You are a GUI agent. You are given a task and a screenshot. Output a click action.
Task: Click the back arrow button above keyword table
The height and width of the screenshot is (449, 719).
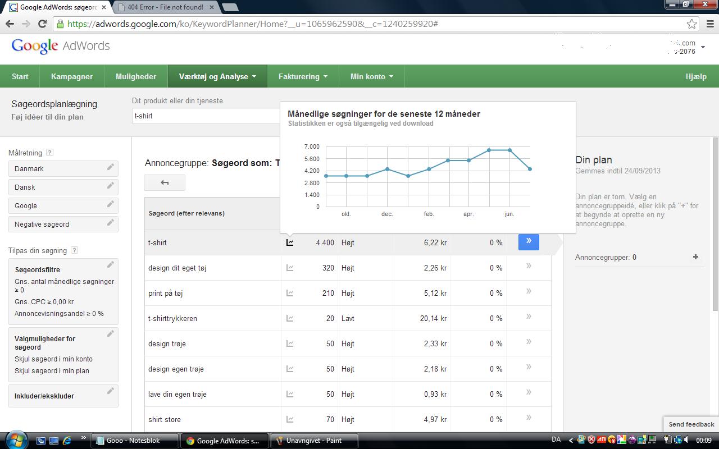tap(165, 182)
